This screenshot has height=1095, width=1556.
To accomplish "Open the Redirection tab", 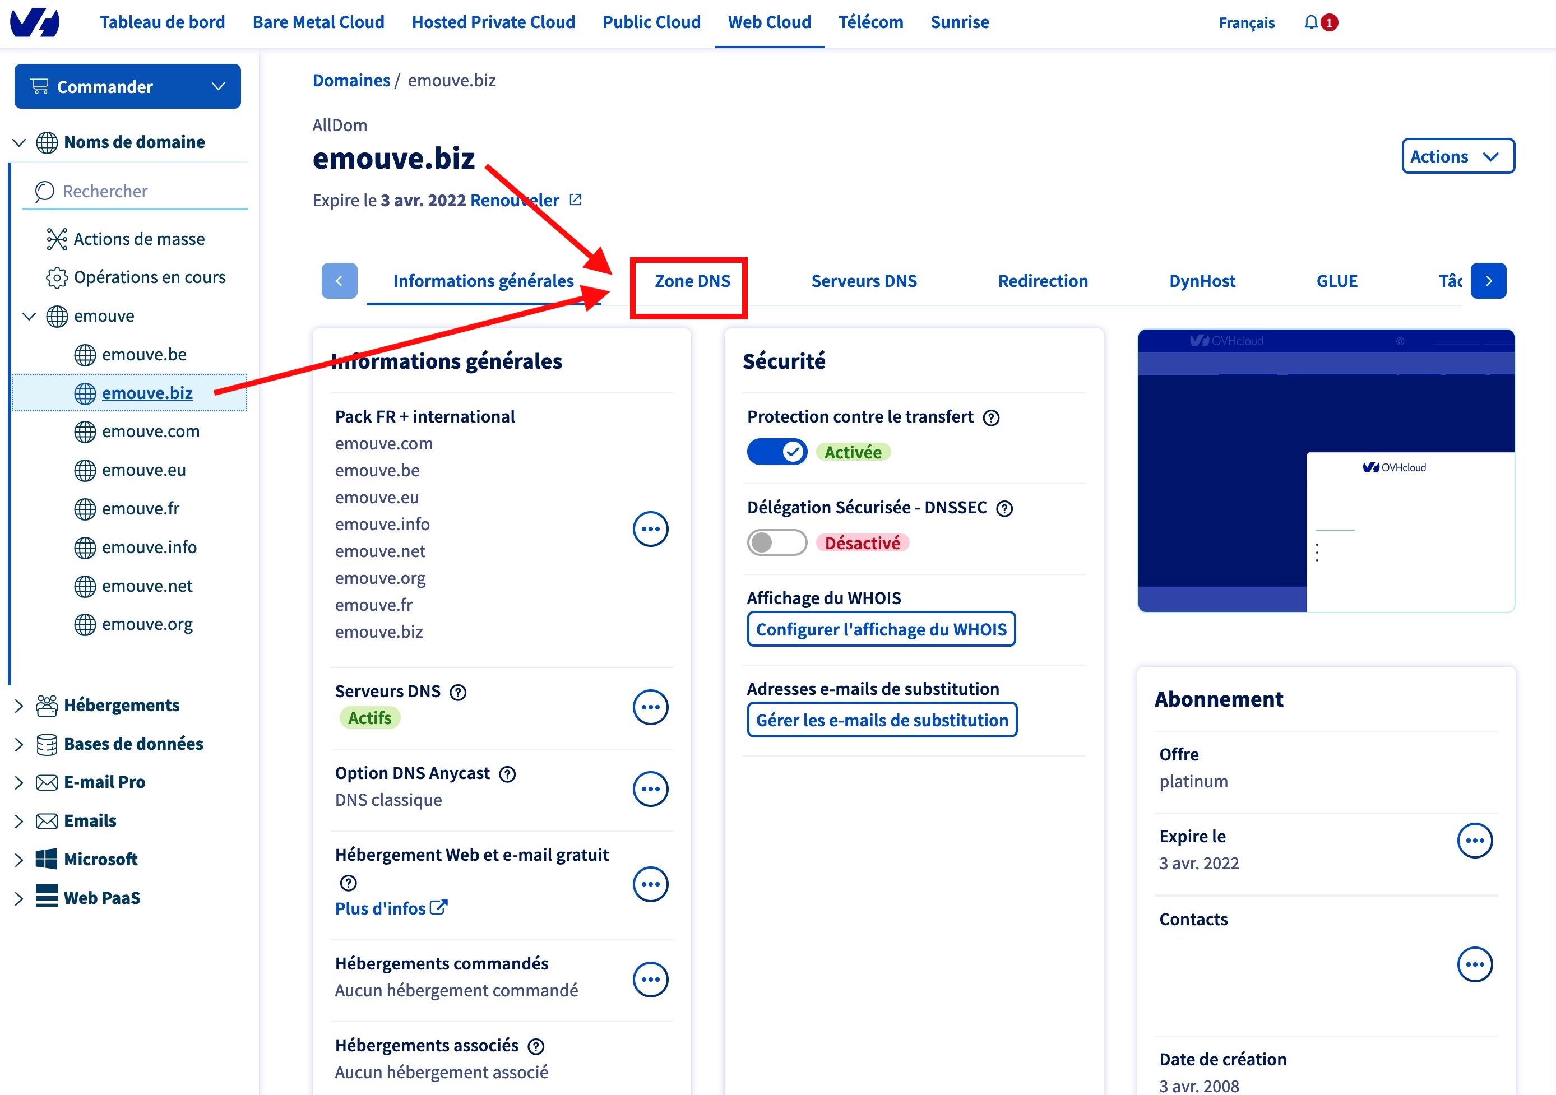I will [x=1043, y=281].
